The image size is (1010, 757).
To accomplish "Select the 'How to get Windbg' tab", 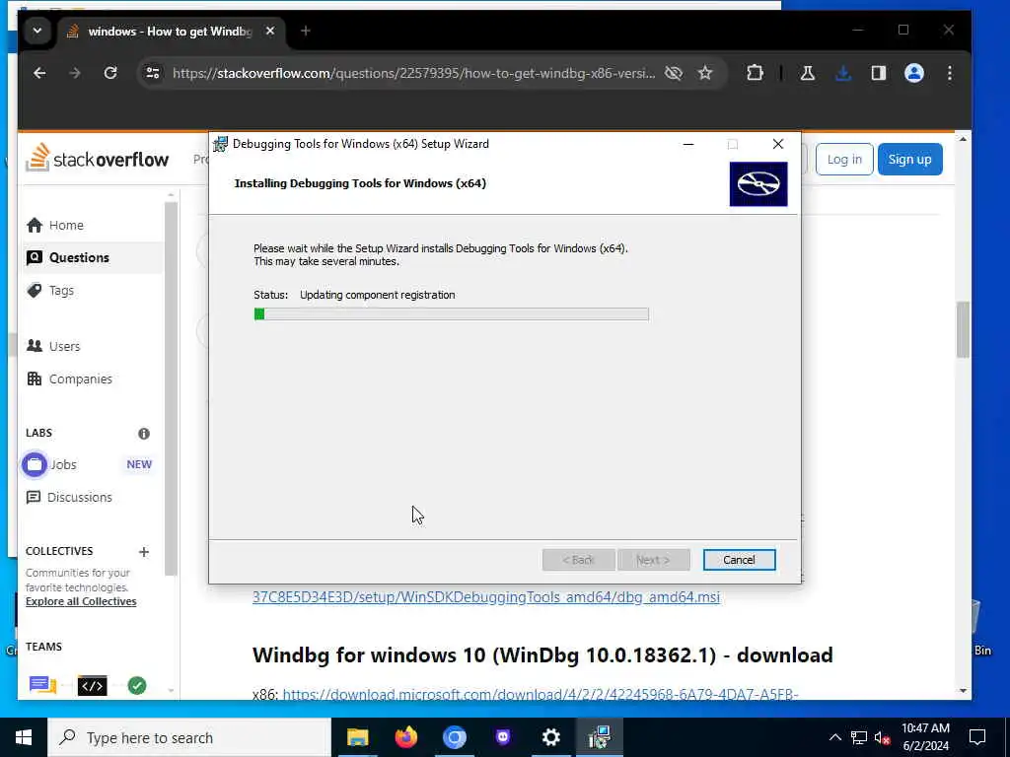I will pyautogui.click(x=170, y=31).
